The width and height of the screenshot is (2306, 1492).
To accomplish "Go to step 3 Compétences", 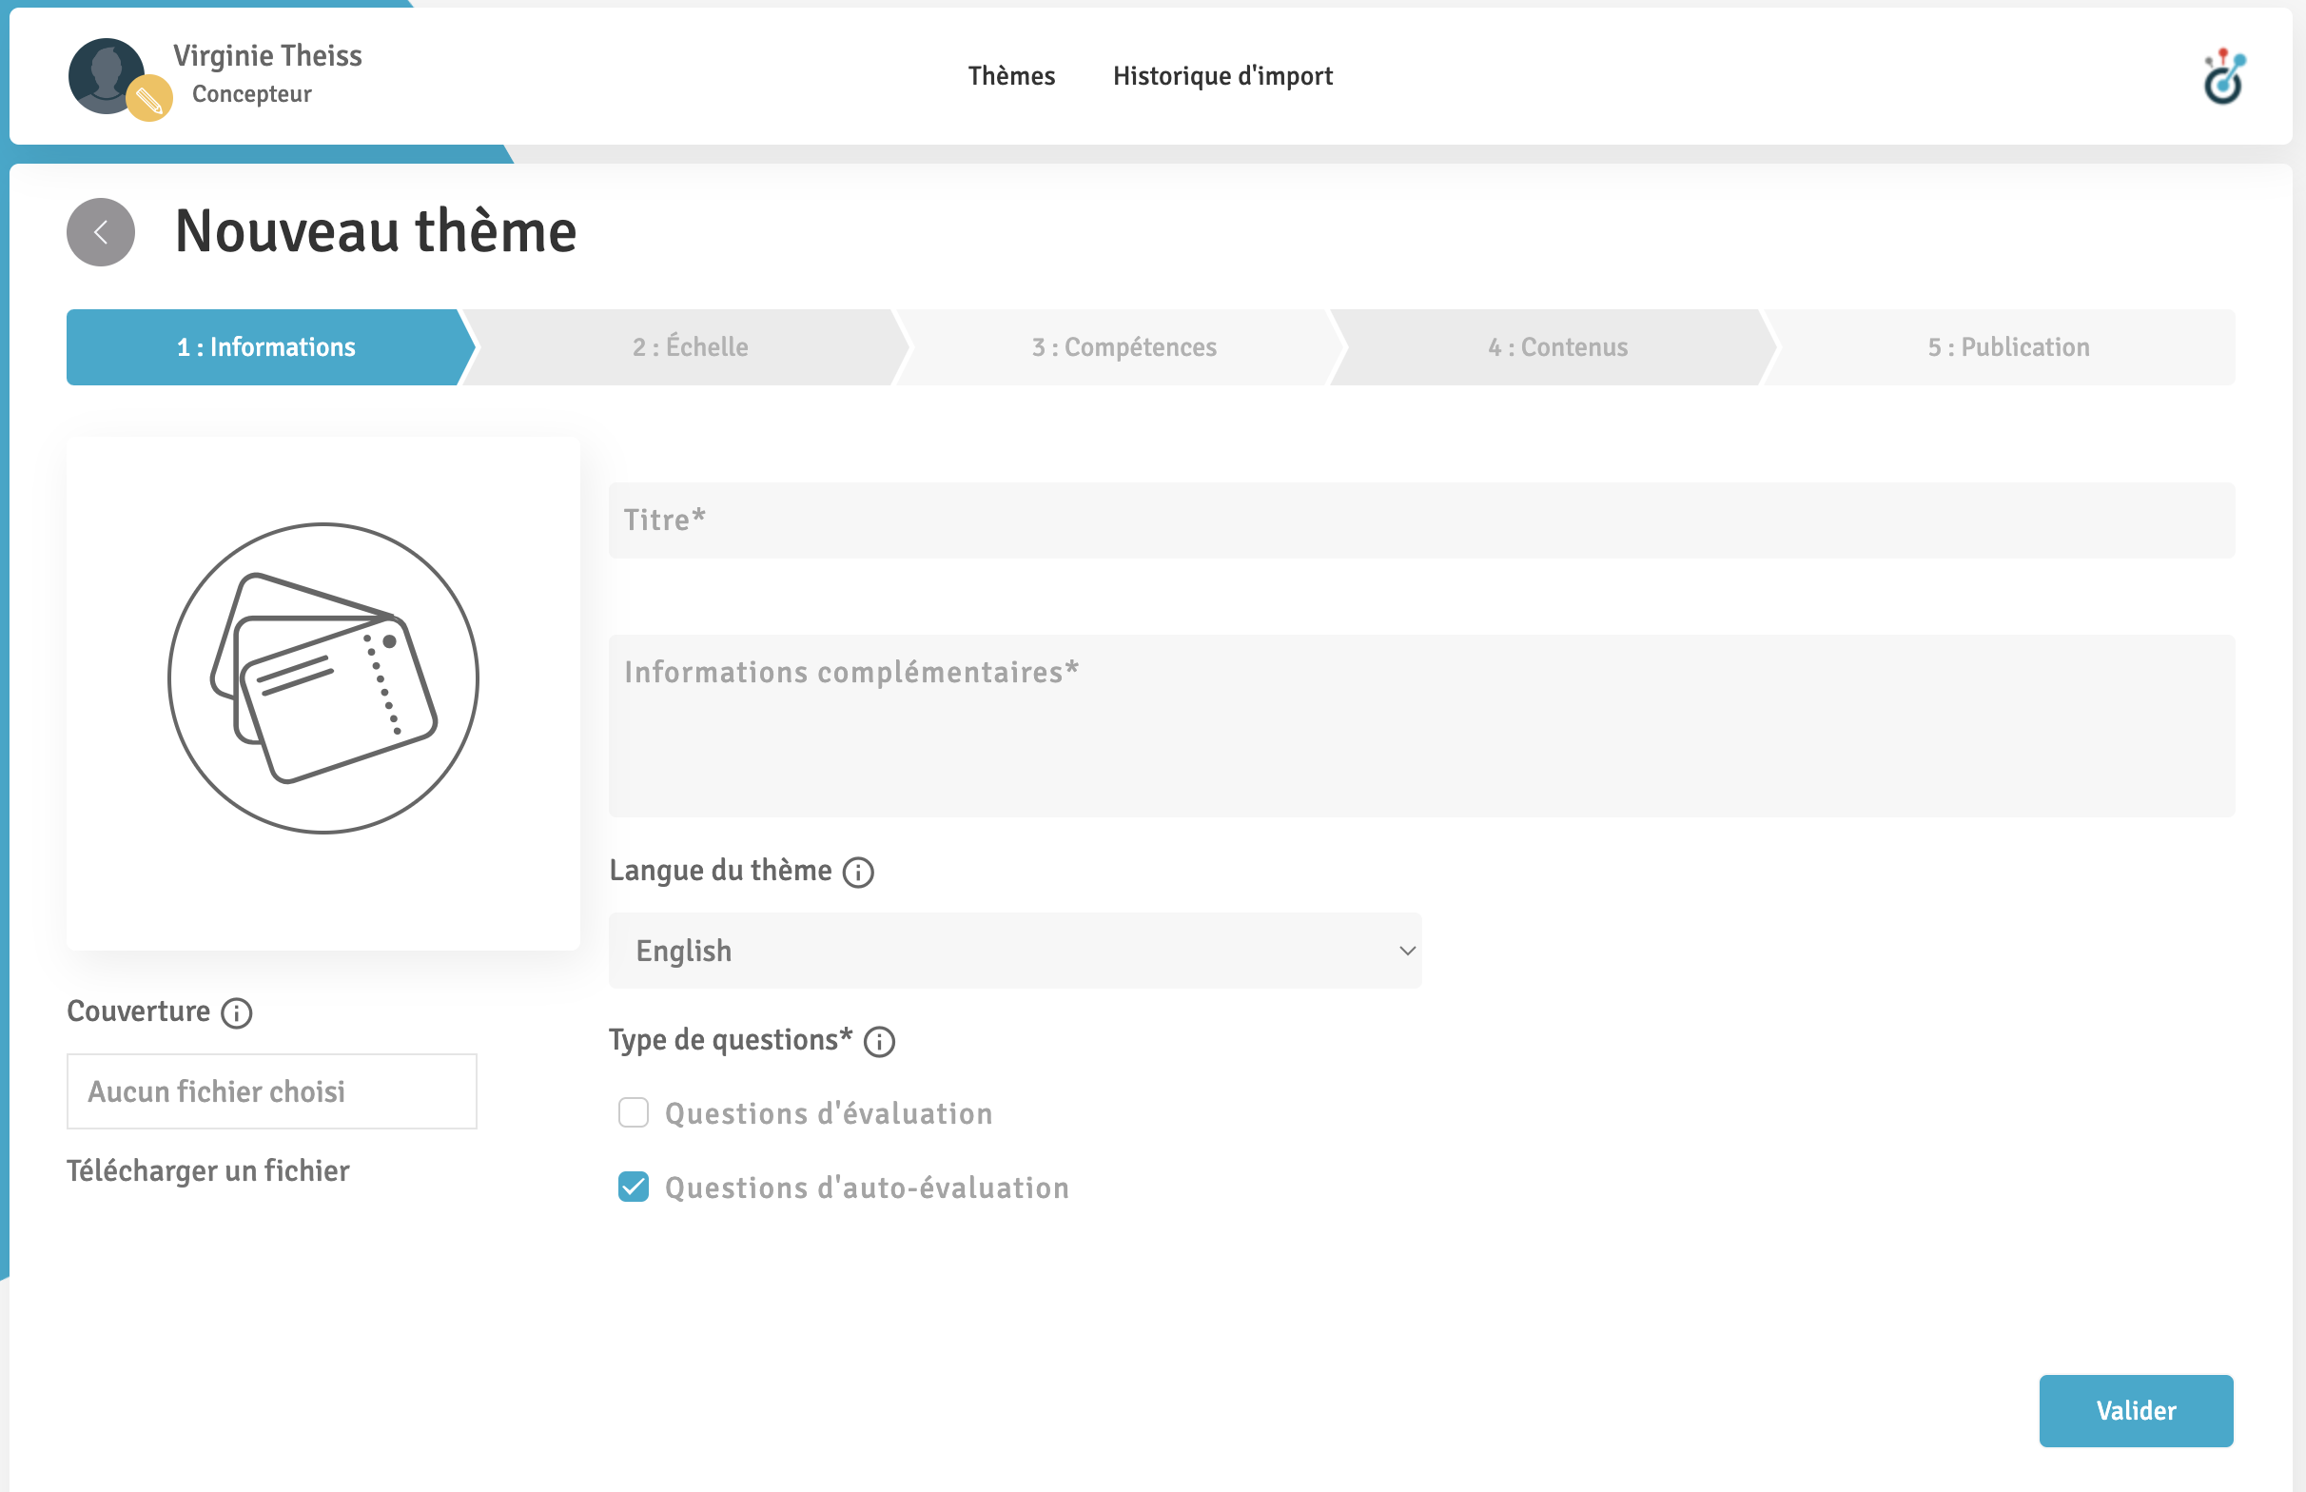I will [1124, 347].
